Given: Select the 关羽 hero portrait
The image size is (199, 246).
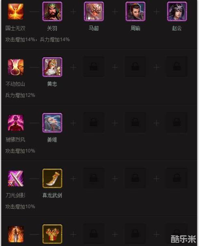Looking at the screenshot, I should [52, 11].
